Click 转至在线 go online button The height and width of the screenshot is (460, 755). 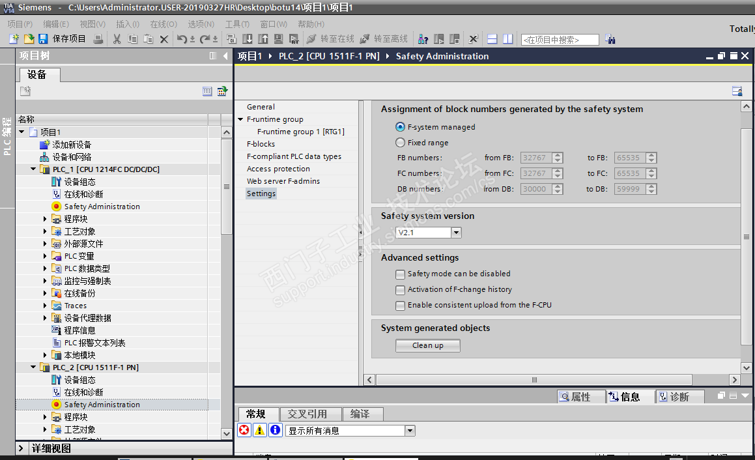click(330, 39)
